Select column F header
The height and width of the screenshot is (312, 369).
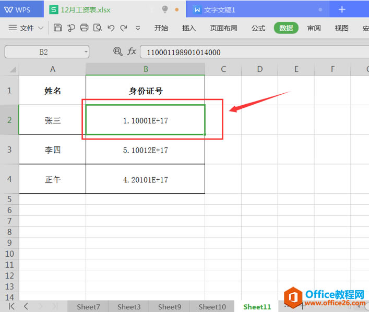coord(332,69)
